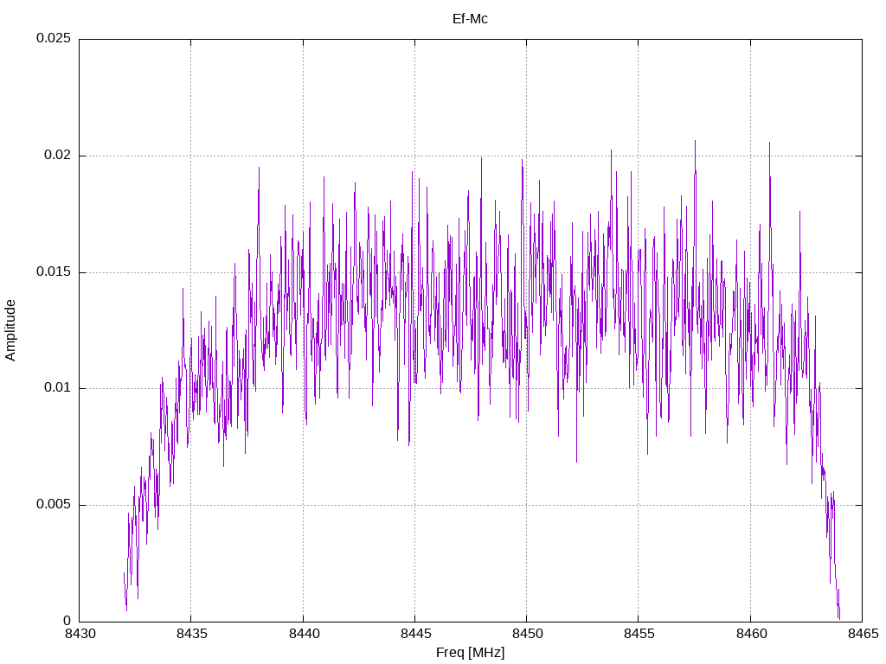886x664 pixels.
Task: Click the plot title "Ef-Mc"
Action: 470,19
